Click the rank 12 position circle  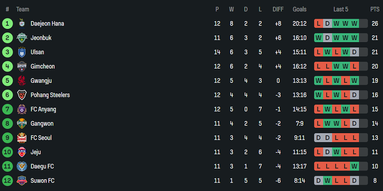tap(7, 181)
